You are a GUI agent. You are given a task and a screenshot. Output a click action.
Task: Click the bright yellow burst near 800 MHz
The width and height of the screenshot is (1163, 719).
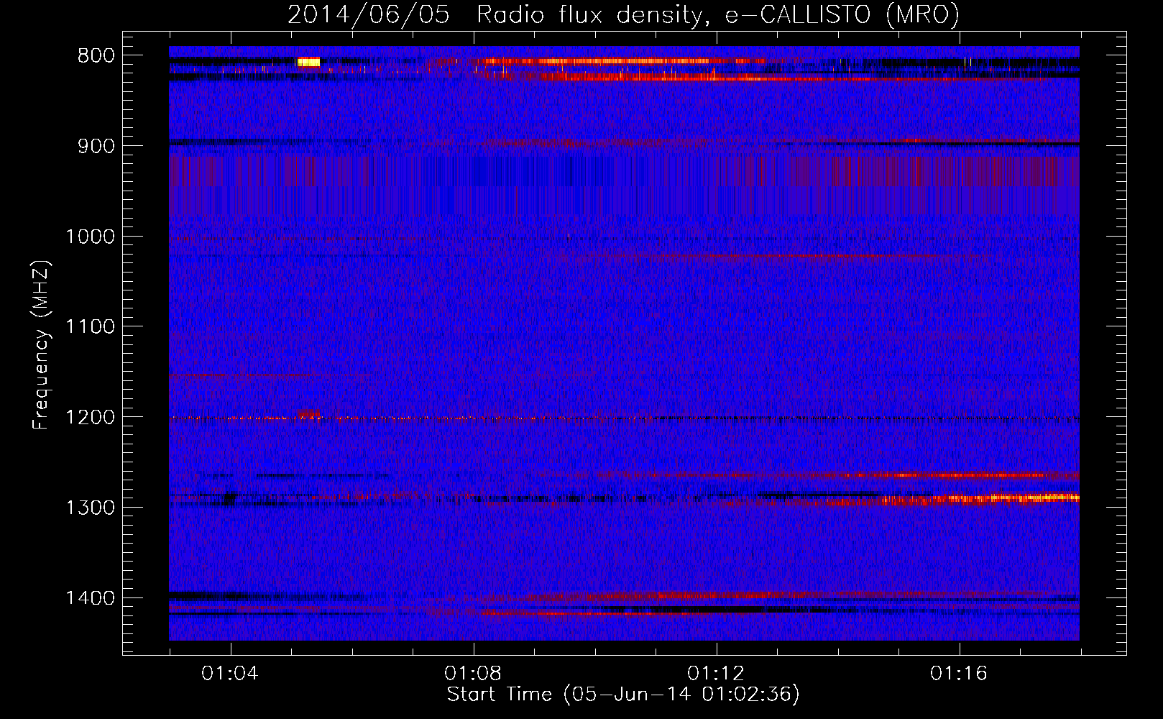tap(308, 63)
